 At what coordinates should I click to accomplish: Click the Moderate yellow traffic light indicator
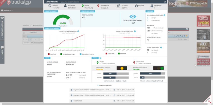point(122,68)
